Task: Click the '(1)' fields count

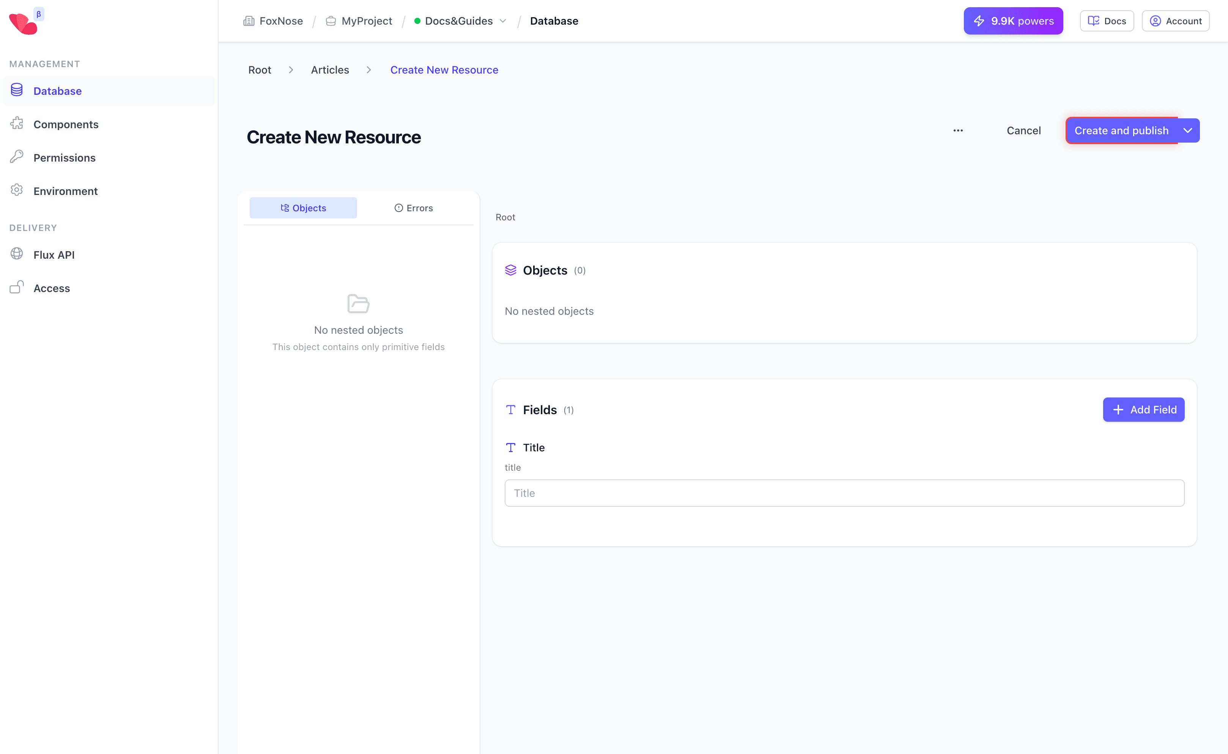Action: click(x=568, y=410)
